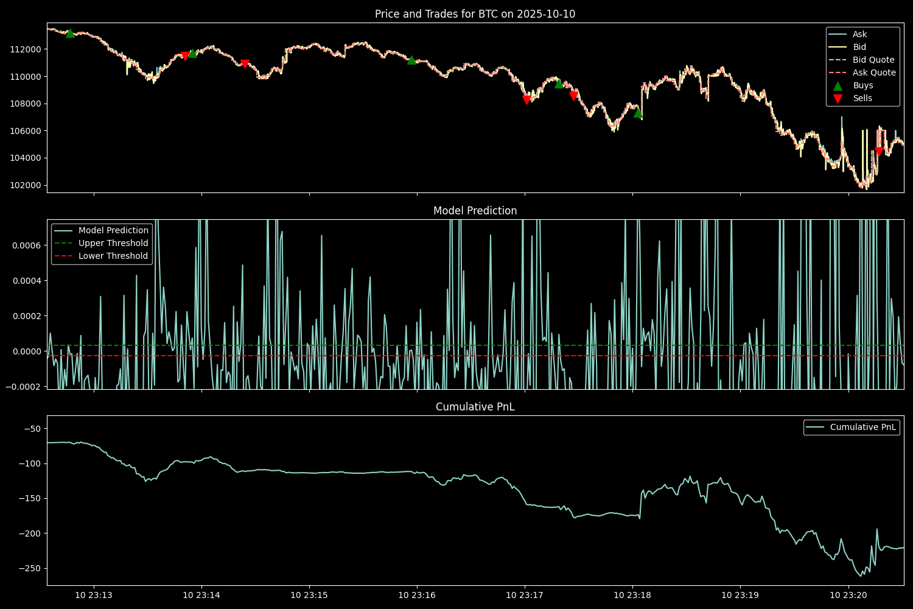
Task: Click the −0.0002 prediction axis label
Action: coord(23,387)
